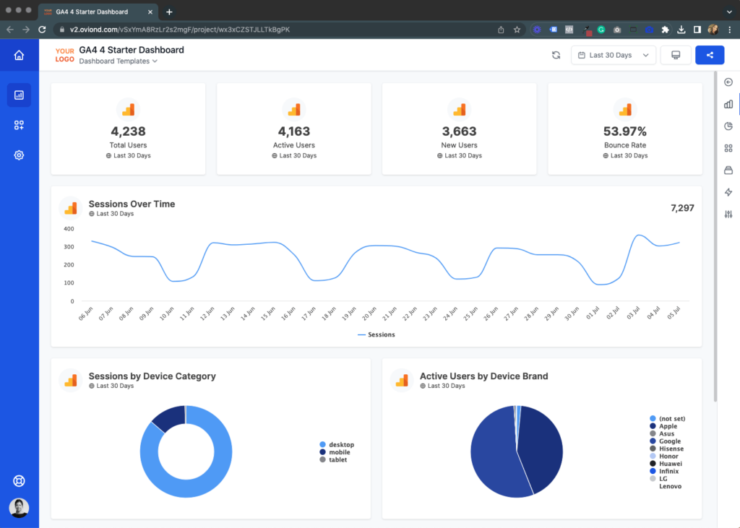Click the Grammarly extension icon
The image size is (740, 528).
[x=601, y=30]
